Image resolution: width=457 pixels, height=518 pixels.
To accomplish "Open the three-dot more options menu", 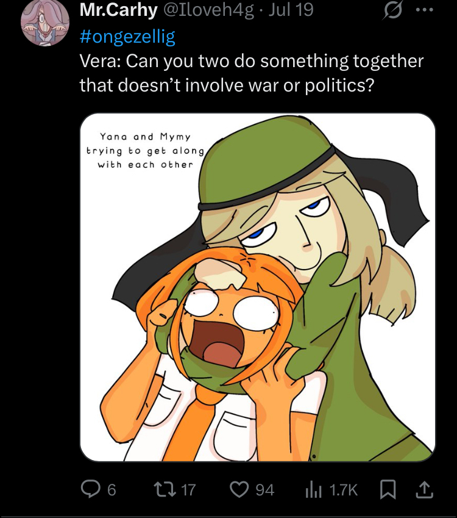I will click(x=423, y=12).
